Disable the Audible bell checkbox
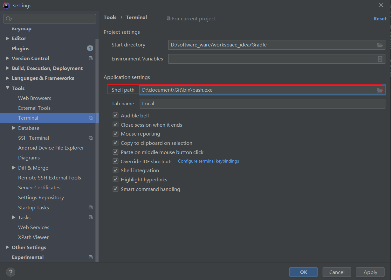 coord(116,115)
